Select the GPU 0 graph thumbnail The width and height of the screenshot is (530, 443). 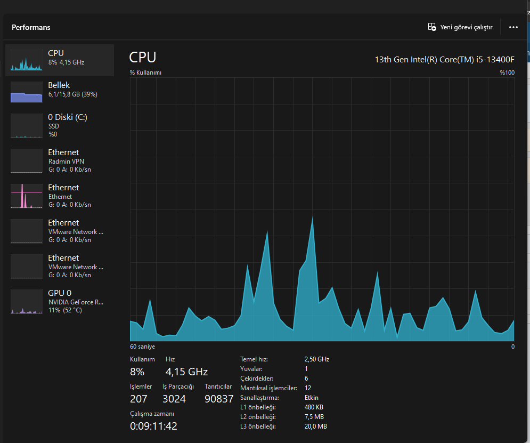tap(26, 302)
